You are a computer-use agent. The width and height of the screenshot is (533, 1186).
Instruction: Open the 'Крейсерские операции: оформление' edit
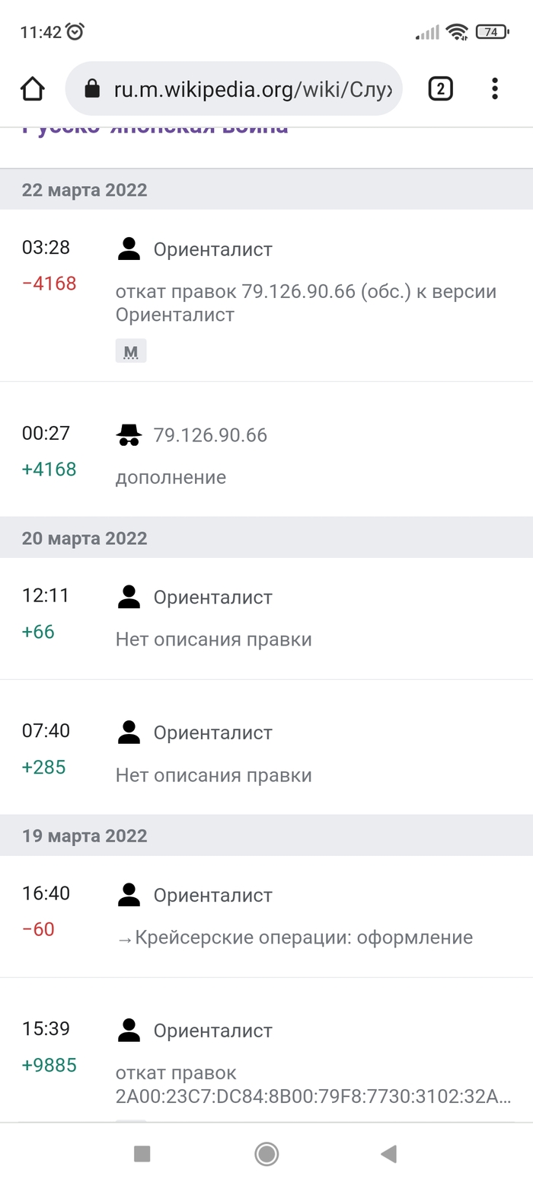tap(304, 938)
